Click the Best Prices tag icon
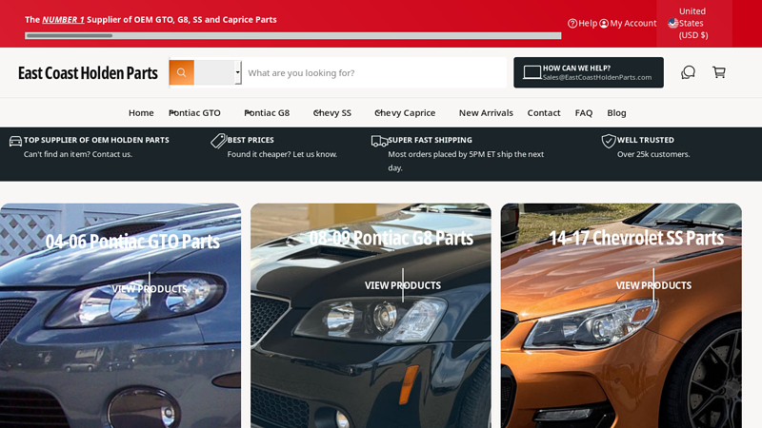The image size is (762, 428). 218,141
